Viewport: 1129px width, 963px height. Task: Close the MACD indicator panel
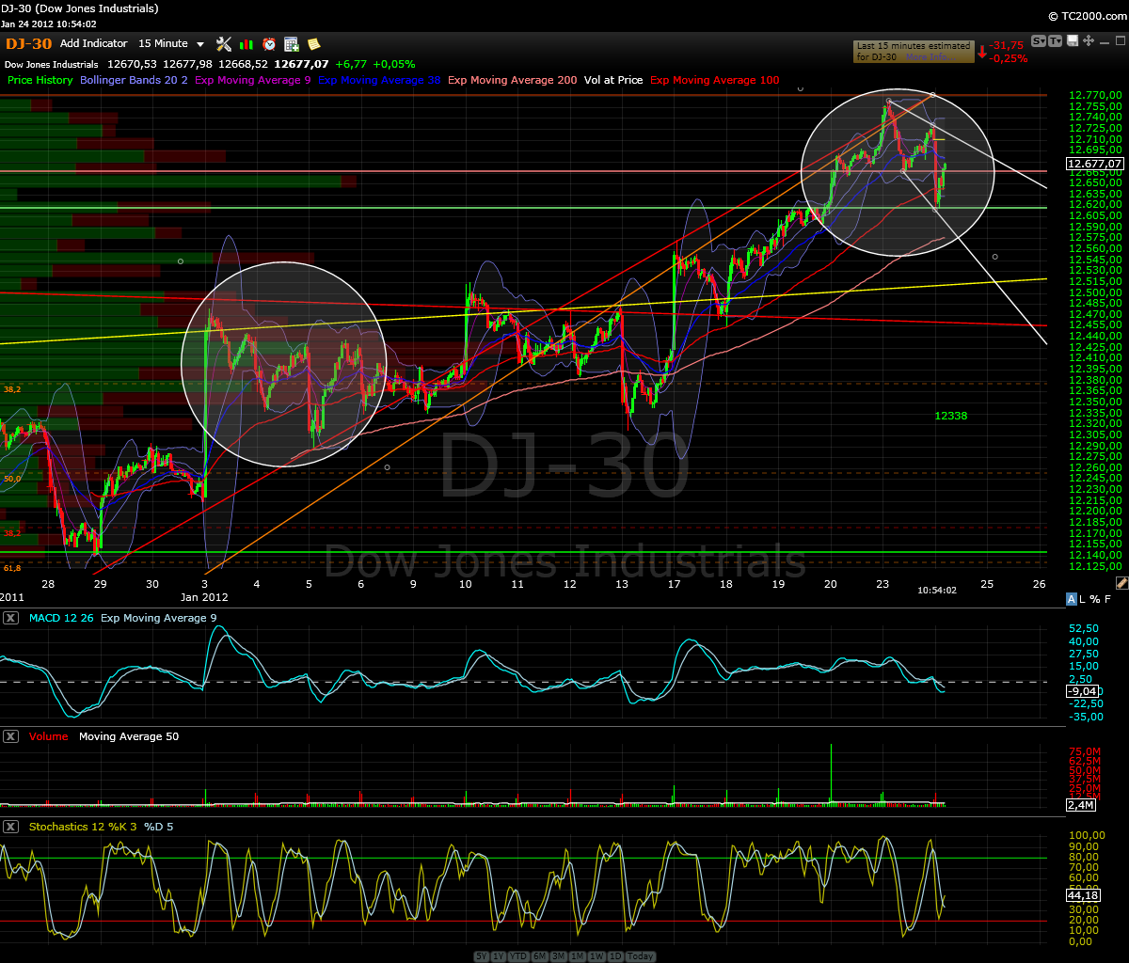11,618
